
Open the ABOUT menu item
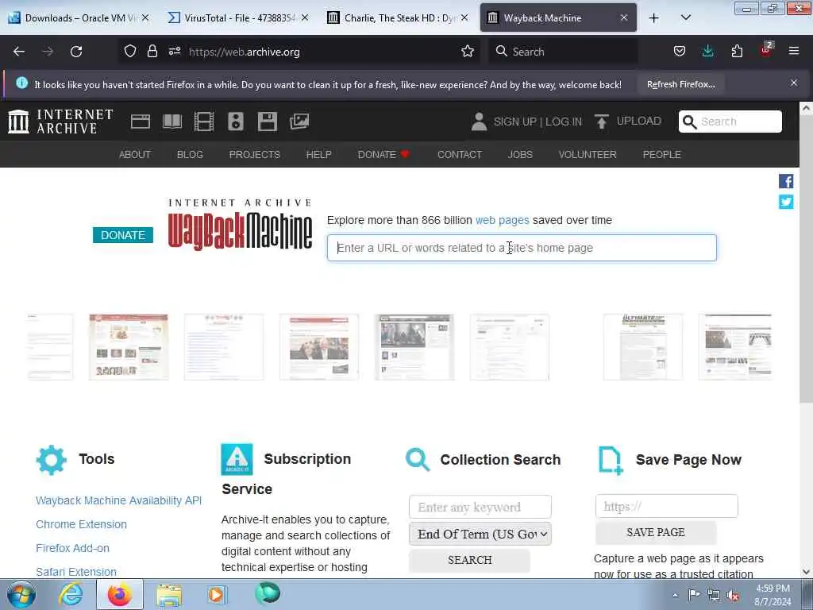point(135,155)
